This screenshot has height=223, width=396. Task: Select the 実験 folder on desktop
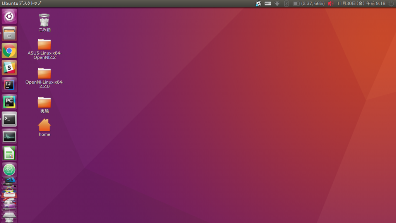tap(44, 105)
